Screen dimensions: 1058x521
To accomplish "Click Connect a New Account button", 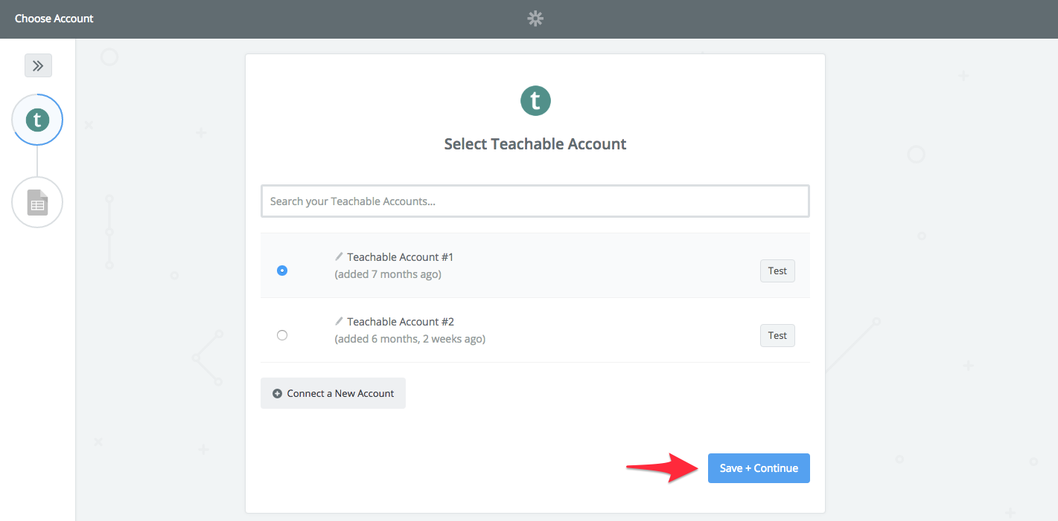I will (x=333, y=393).
